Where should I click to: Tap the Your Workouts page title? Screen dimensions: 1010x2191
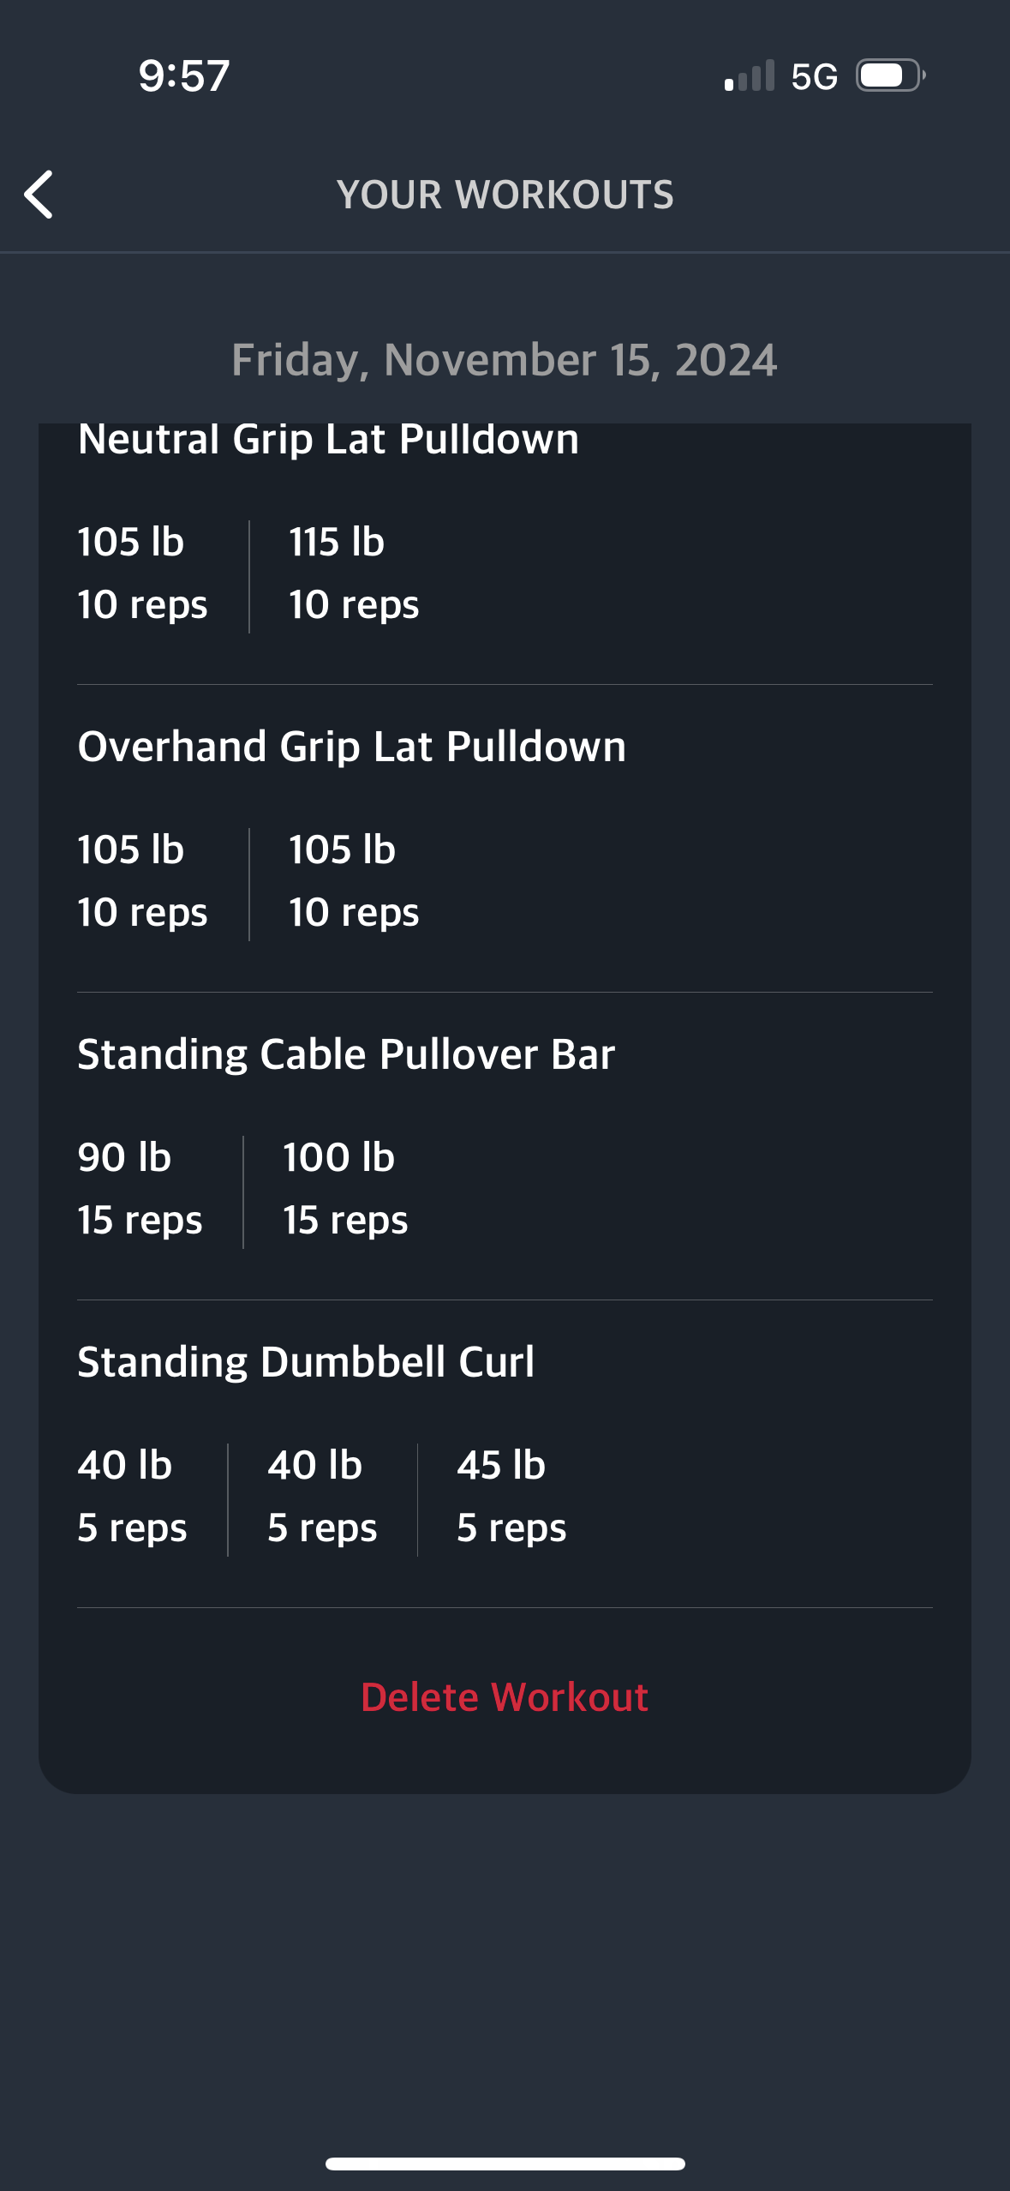pos(505,195)
